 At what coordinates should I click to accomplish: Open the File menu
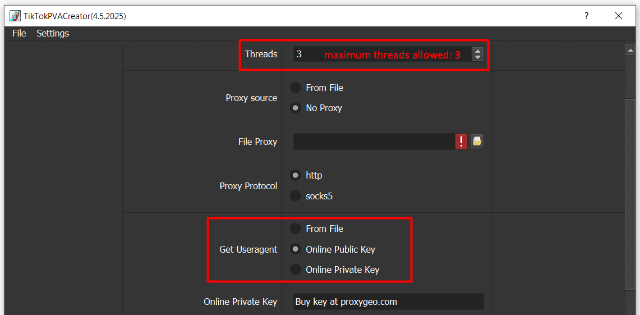(19, 34)
